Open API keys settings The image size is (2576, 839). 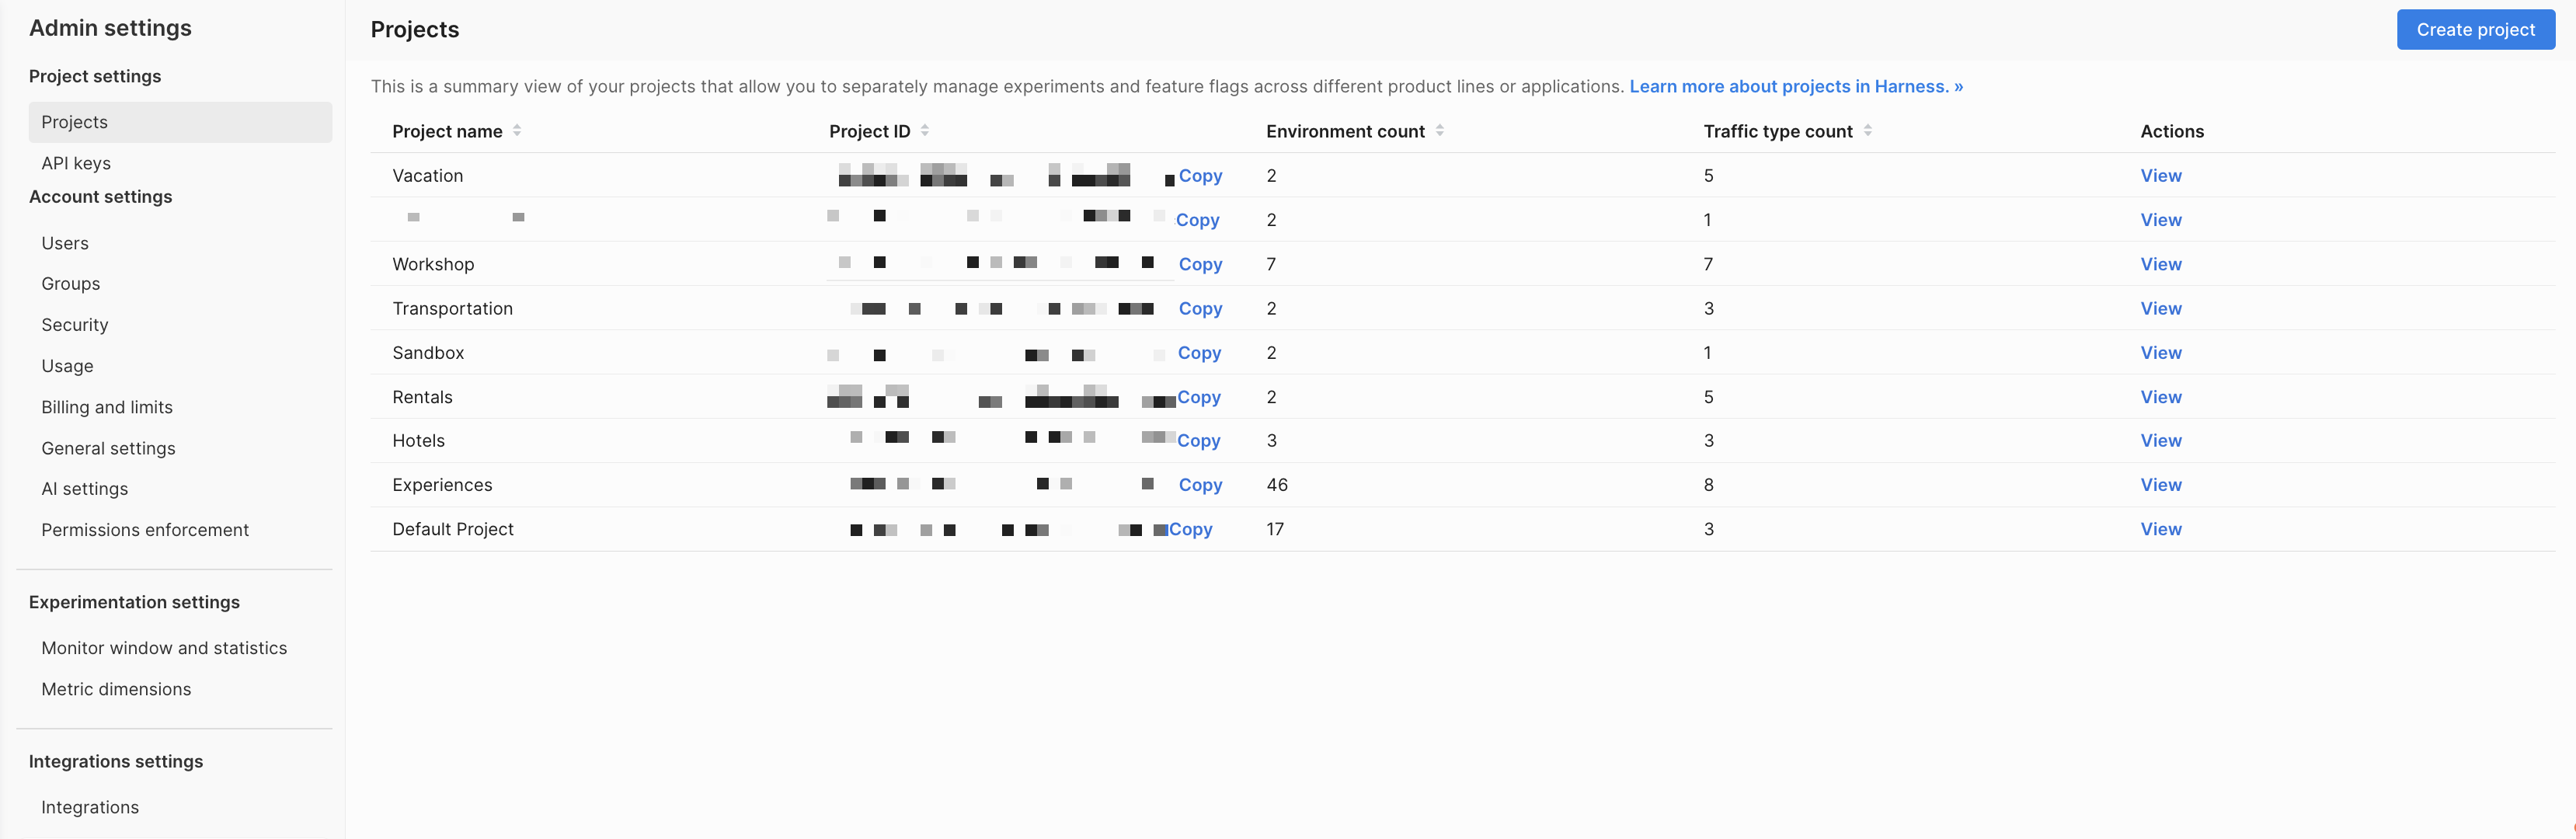pyautogui.click(x=76, y=163)
